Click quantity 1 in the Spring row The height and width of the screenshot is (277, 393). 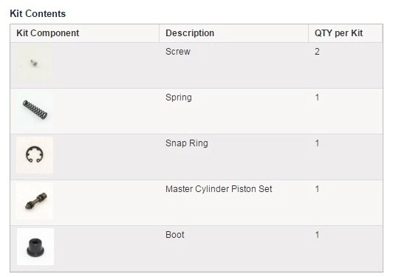coord(318,98)
